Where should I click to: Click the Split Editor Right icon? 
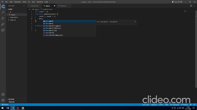(191, 6)
